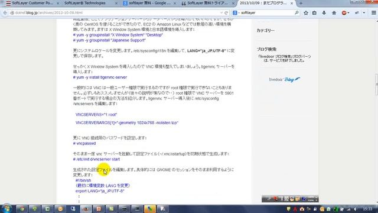Click the volume speaker icon in system tray
Image resolution: width=378 pixels, height=213 pixels.
pos(356,209)
